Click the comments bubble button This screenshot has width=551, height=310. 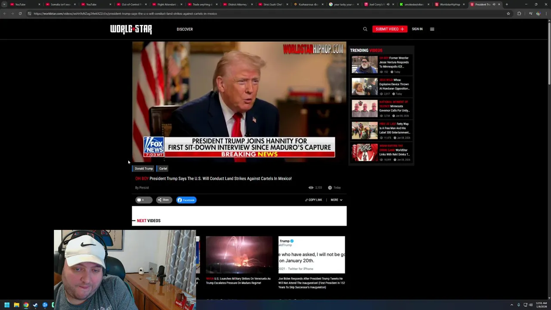144,200
